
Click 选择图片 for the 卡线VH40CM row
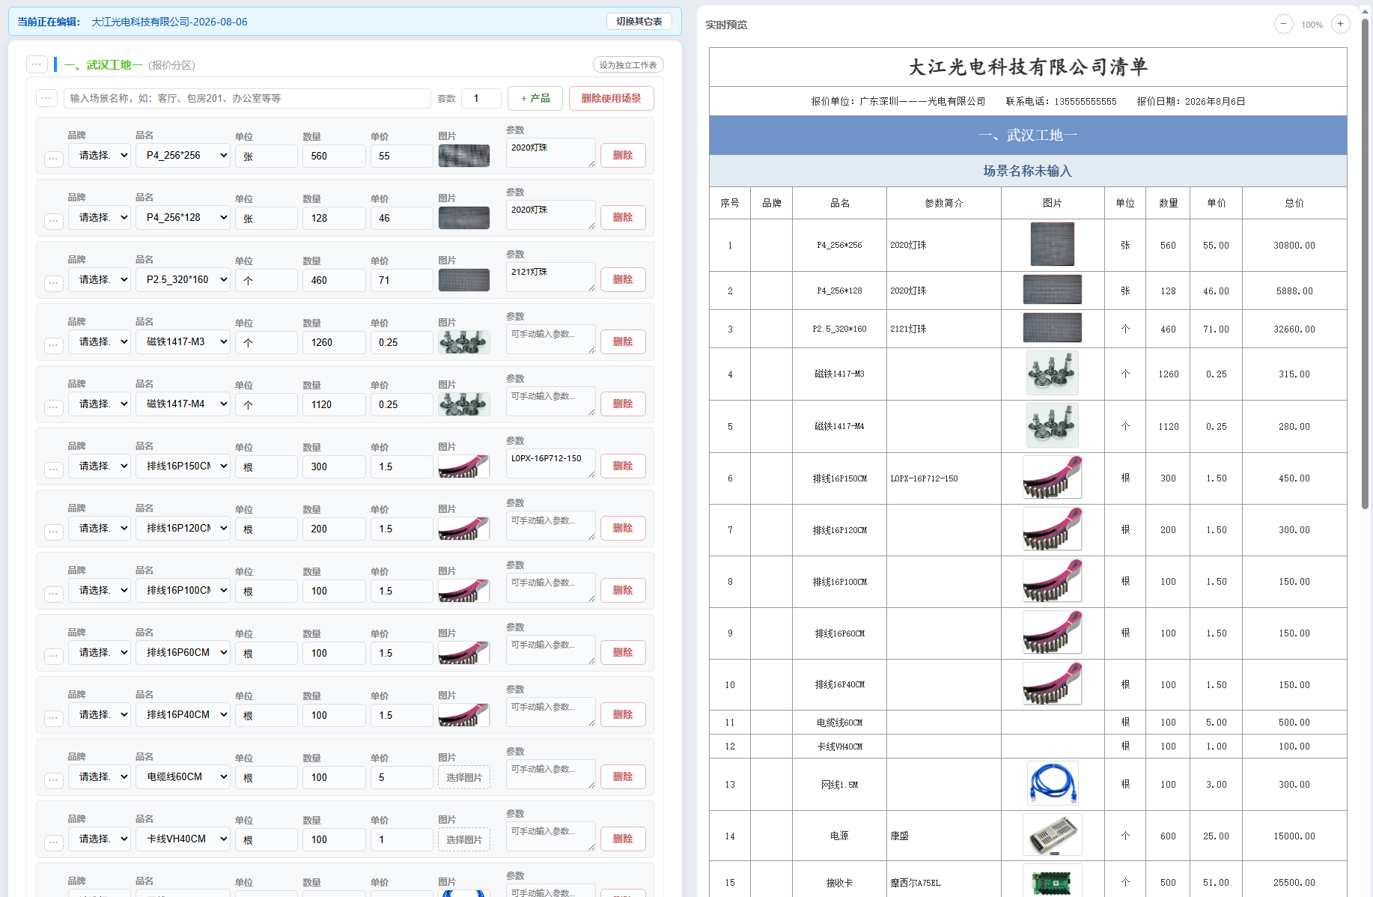click(464, 839)
